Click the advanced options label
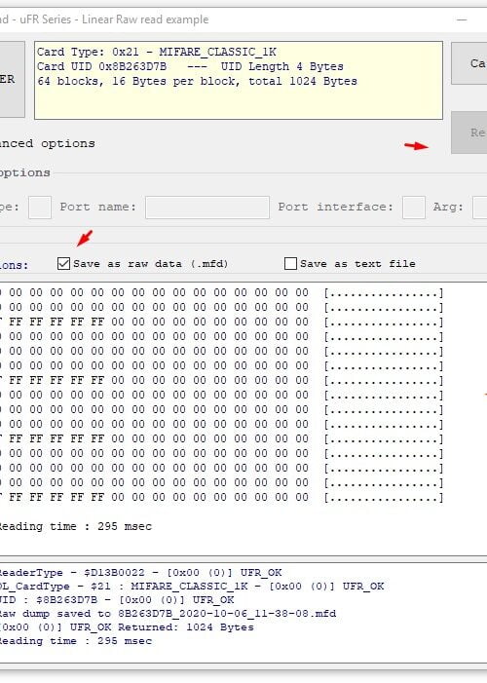Image resolution: width=487 pixels, height=683 pixels. (47, 143)
